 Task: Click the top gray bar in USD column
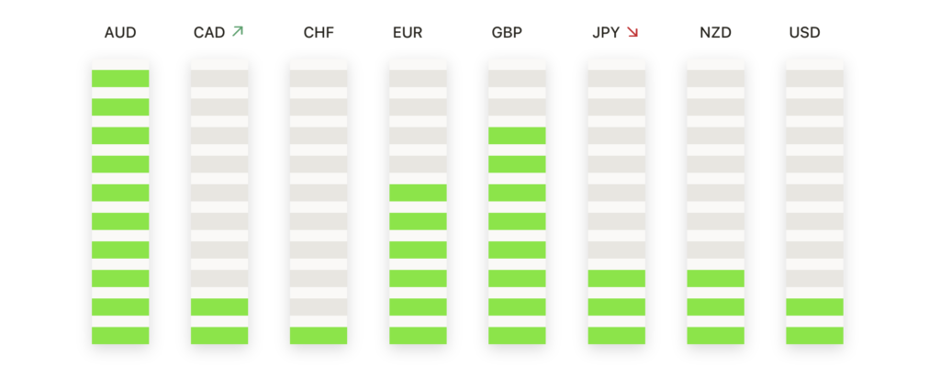pyautogui.click(x=815, y=79)
